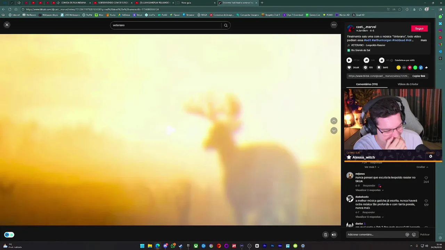Reply to mrjones's comment

point(369,186)
